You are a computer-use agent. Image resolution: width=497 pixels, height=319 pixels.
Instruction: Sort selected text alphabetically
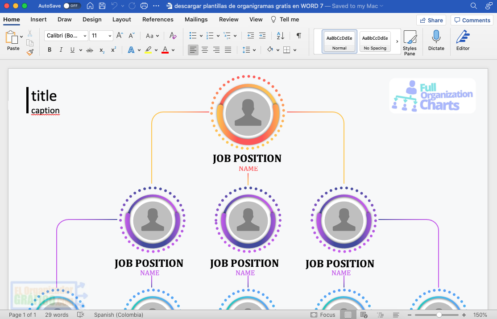click(x=281, y=36)
